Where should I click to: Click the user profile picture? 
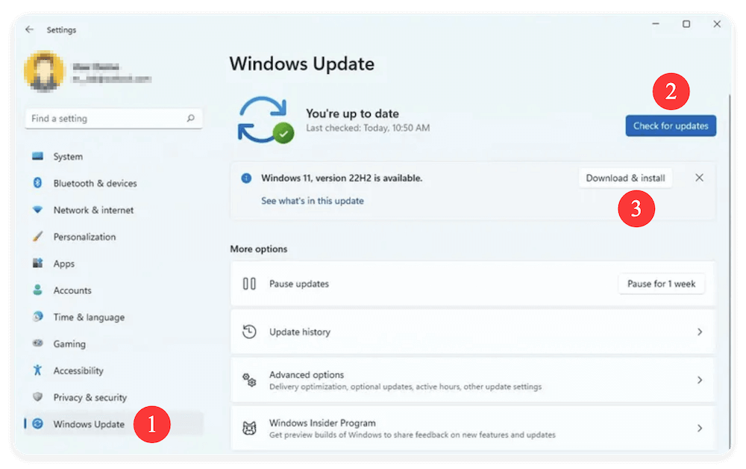tap(45, 71)
